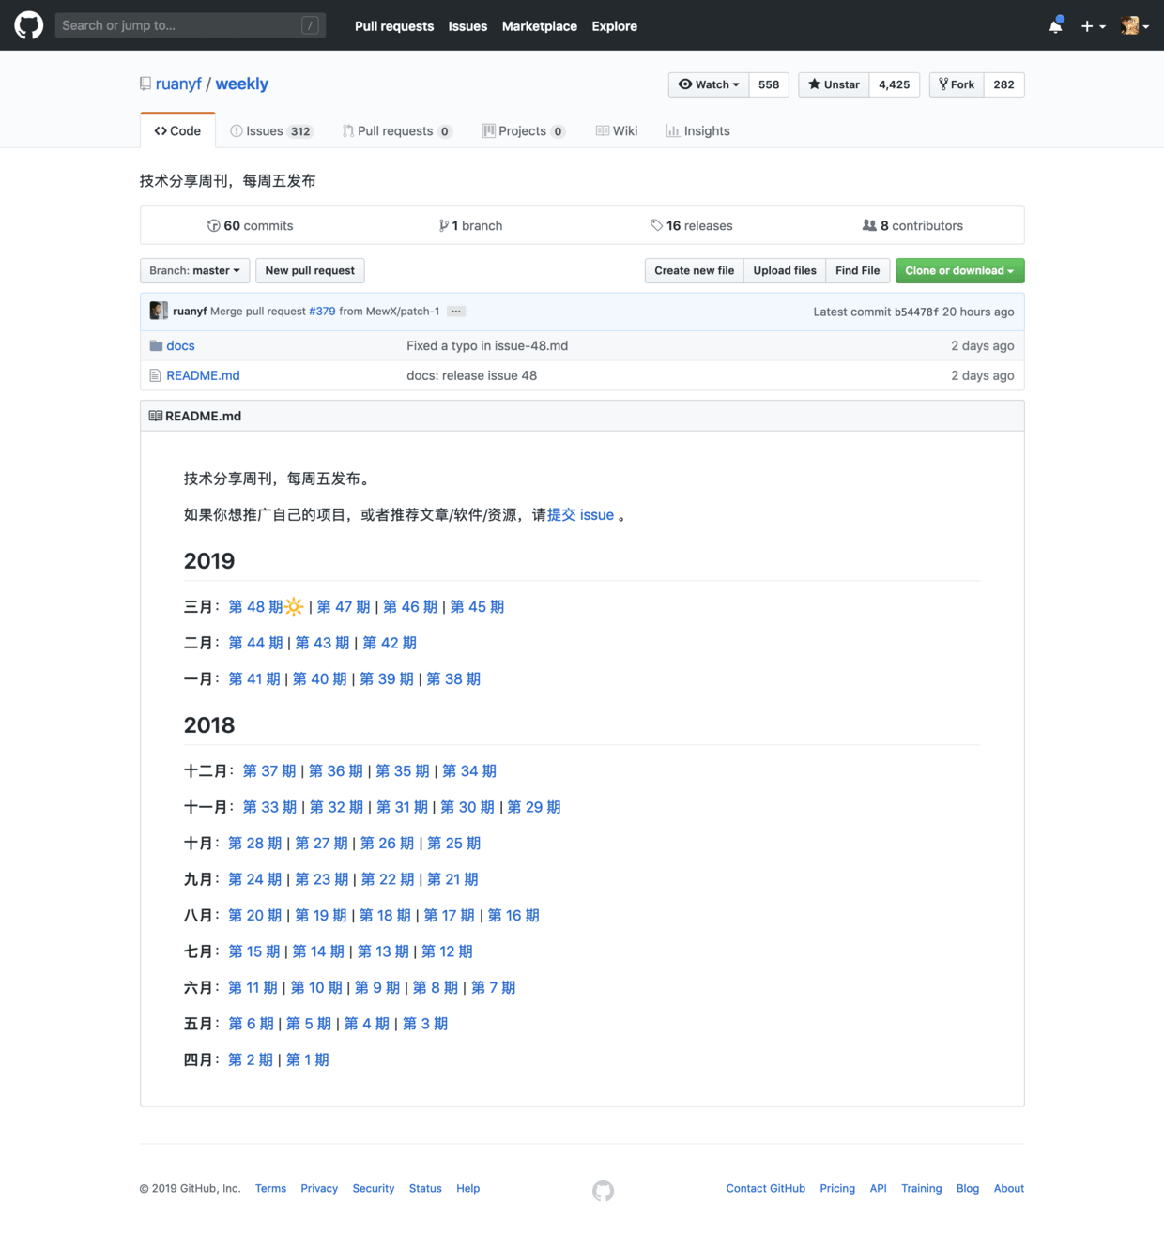Open the plus create-new dropdown
The width and height of the screenshot is (1164, 1248).
pos(1093,26)
